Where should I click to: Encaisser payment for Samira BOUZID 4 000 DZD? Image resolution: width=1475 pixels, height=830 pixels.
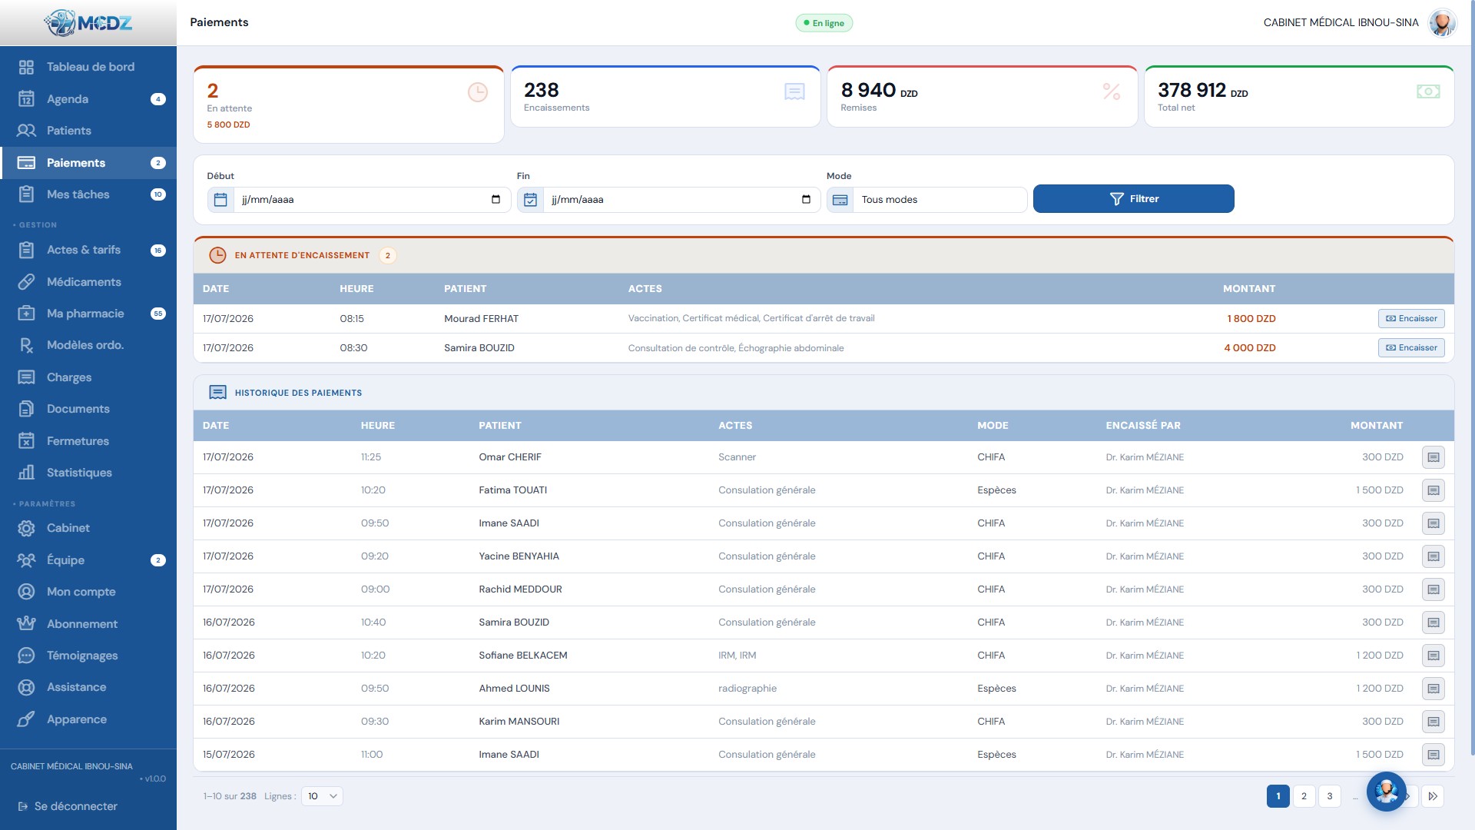[1411, 348]
